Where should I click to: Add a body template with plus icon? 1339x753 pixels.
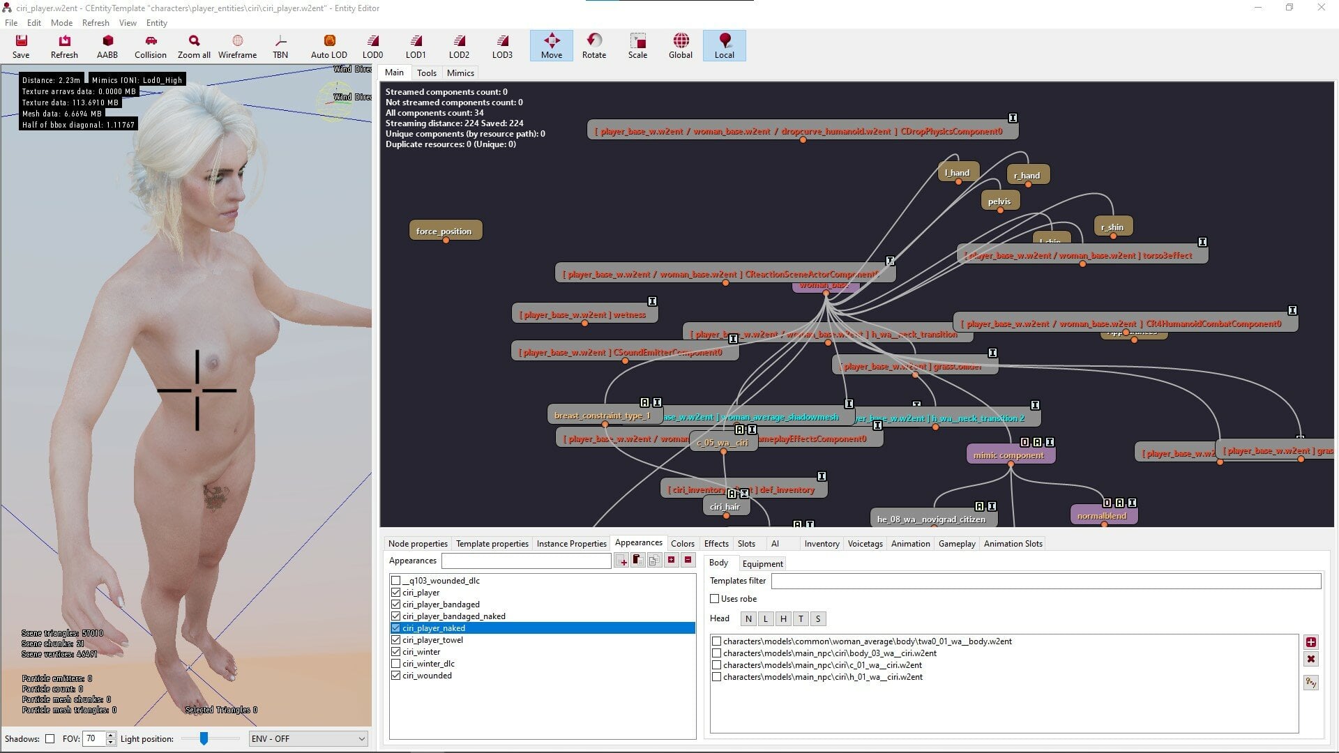(x=1311, y=642)
